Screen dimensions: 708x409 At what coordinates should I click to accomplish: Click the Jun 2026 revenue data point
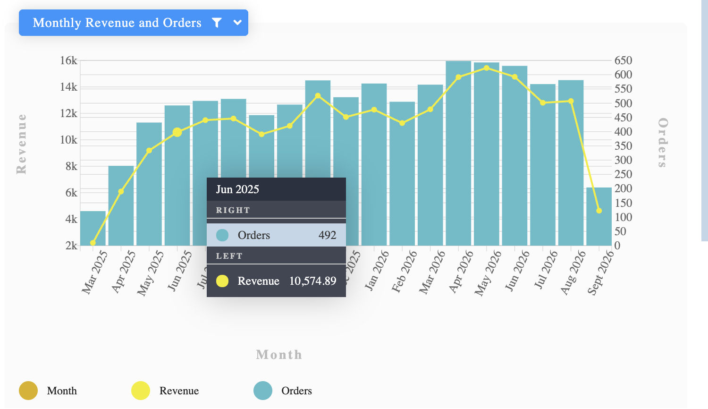tap(514, 77)
